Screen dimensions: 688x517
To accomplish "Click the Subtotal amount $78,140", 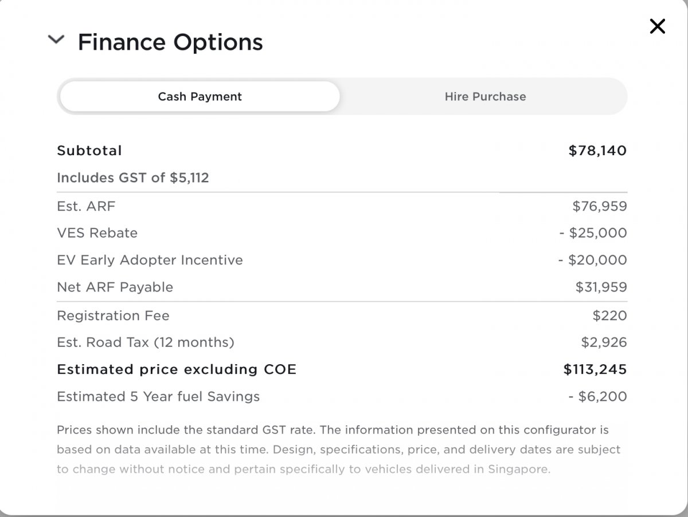I will [597, 151].
